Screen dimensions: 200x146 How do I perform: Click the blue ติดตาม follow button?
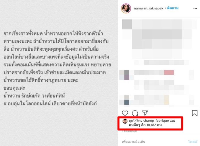(x=173, y=8)
